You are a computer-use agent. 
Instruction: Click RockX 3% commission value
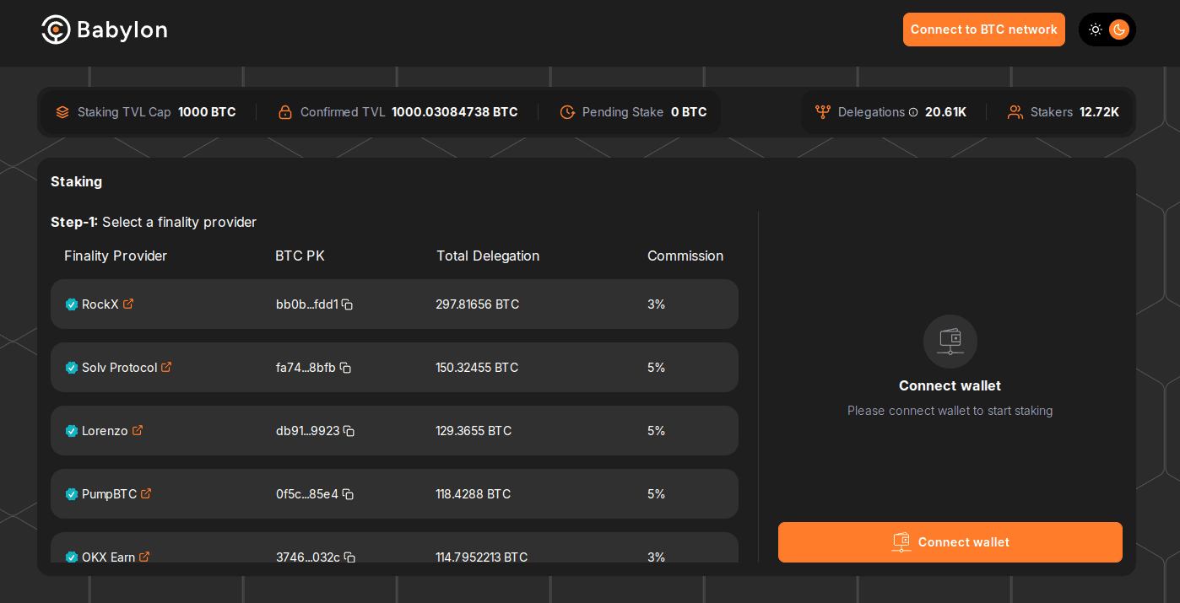(657, 304)
